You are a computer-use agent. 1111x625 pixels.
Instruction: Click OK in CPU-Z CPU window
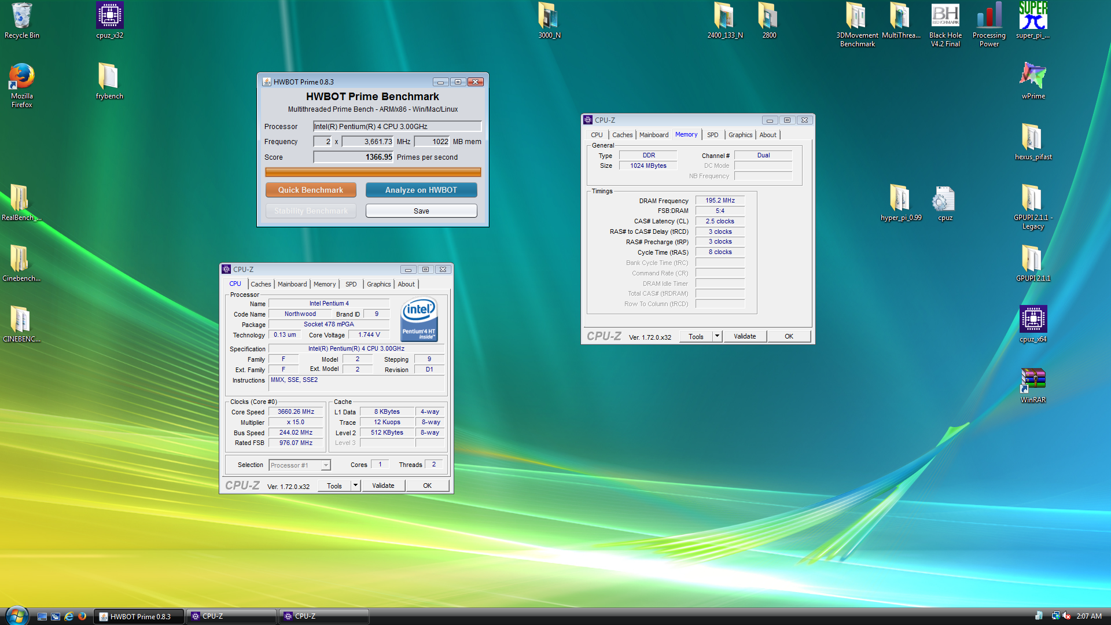[x=427, y=486]
